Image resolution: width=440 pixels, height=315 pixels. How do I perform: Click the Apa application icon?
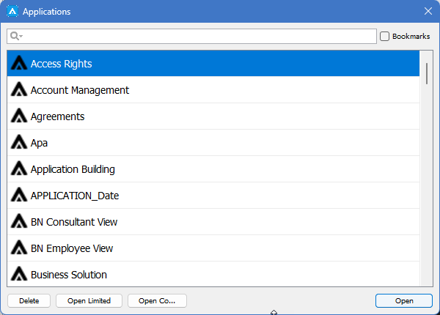pyautogui.click(x=19, y=143)
